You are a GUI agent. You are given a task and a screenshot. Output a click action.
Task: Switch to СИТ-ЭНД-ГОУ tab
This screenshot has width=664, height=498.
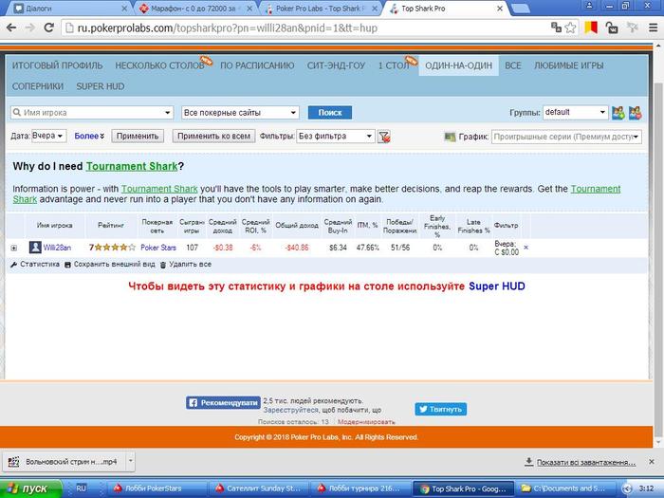coord(336,65)
